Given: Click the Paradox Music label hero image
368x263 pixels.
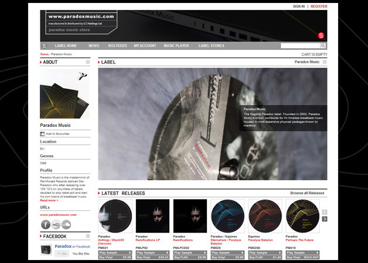Looking at the screenshot, I should (213, 124).
